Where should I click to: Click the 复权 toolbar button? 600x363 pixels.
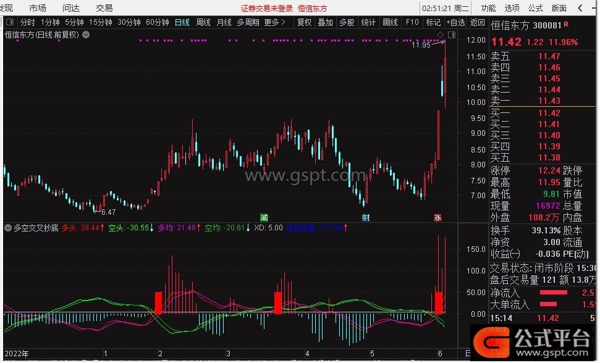tap(304, 23)
